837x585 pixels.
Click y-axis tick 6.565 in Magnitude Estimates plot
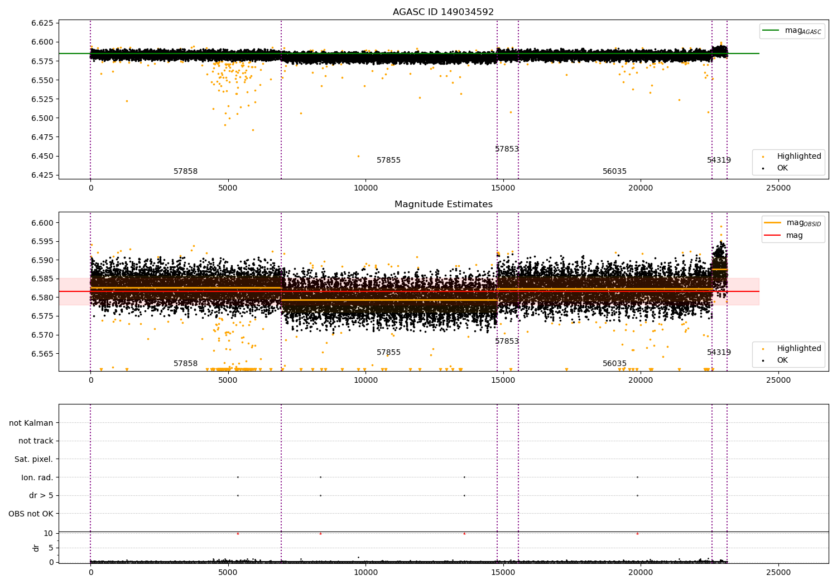pyautogui.click(x=42, y=354)
